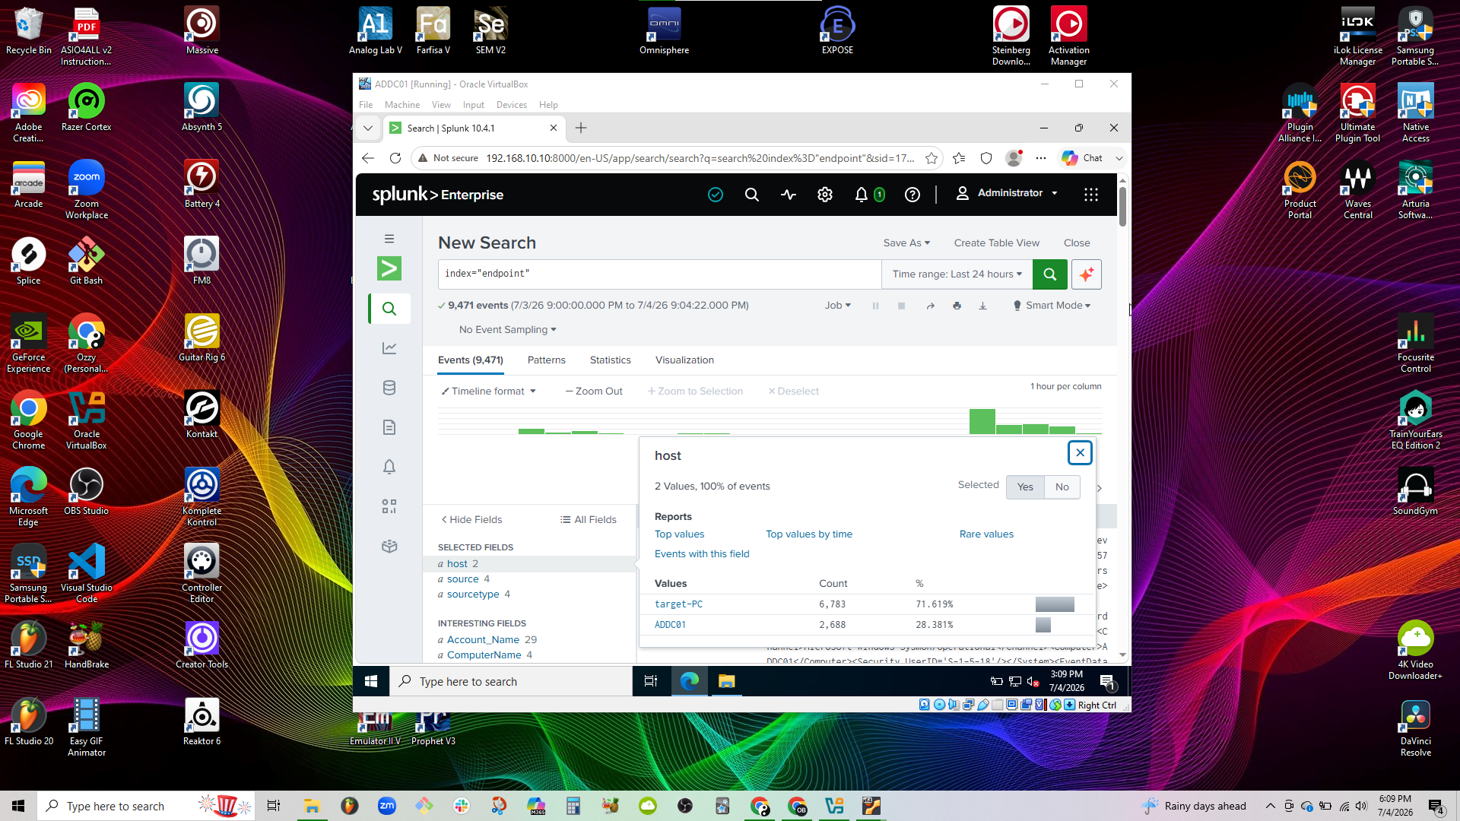
Task: Open Splunk notifications bell icon
Action: 861,195
